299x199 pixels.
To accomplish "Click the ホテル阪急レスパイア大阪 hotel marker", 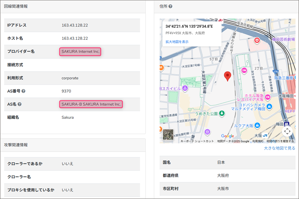I will 268,97.
